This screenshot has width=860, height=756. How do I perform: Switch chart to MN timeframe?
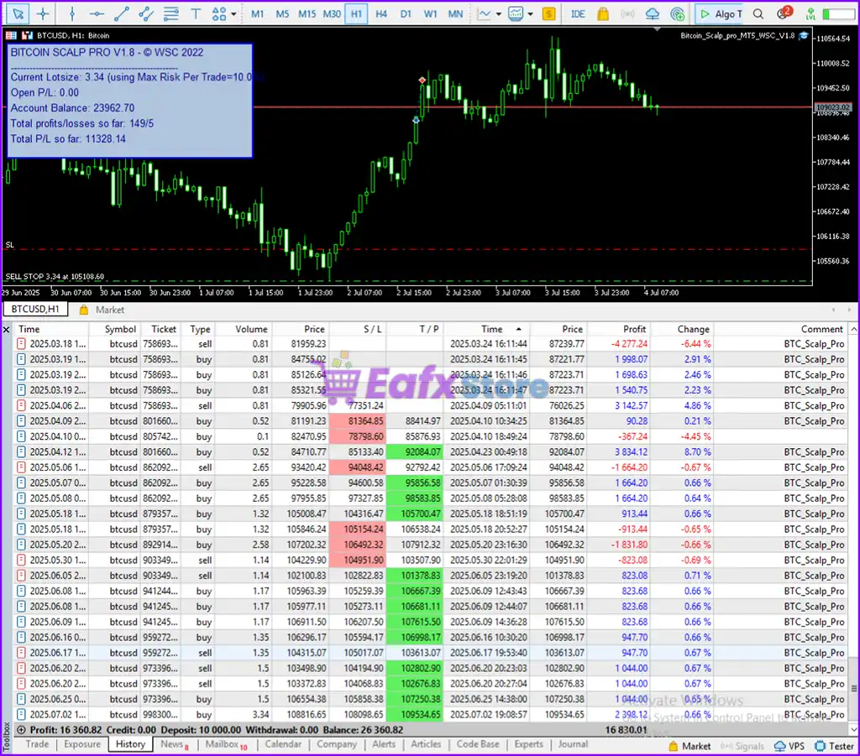(x=455, y=13)
